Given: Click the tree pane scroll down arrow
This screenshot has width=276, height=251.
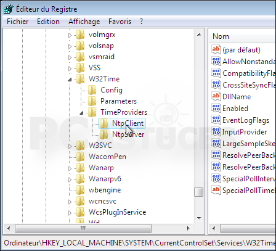Looking at the screenshot, I should pos(199,218).
